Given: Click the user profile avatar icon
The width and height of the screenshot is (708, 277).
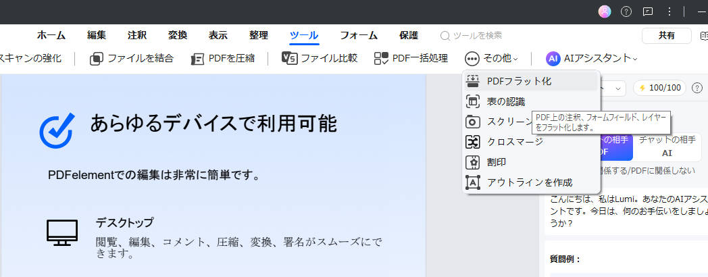Looking at the screenshot, I should click(x=605, y=11).
